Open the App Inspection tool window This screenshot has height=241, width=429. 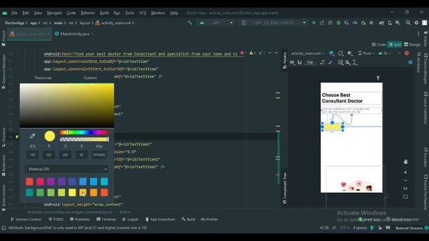pyautogui.click(x=160, y=219)
